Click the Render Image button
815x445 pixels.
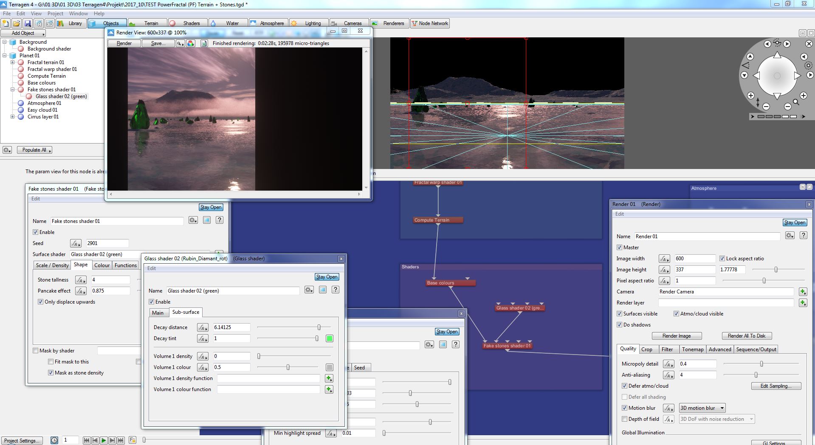click(x=677, y=336)
